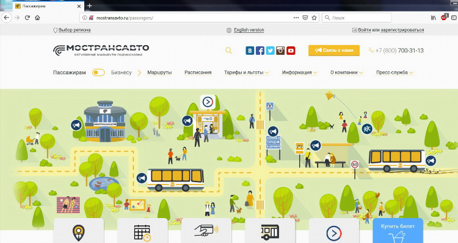458x243 pixels.
Task: Open the English version link
Action: click(249, 30)
